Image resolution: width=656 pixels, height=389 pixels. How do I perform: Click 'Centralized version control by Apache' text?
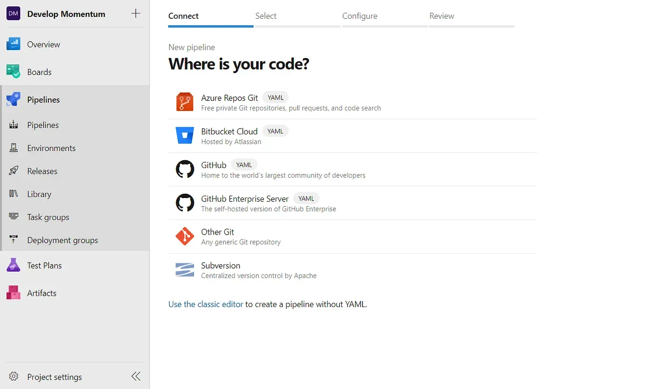point(259,276)
